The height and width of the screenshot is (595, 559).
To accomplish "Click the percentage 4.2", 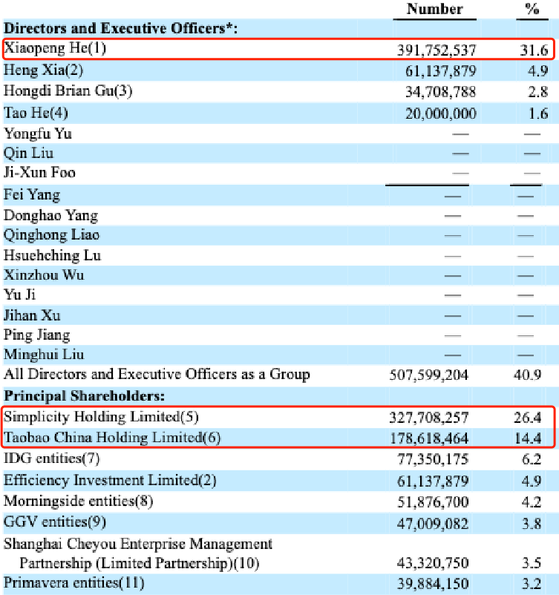I will pyautogui.click(x=531, y=502).
